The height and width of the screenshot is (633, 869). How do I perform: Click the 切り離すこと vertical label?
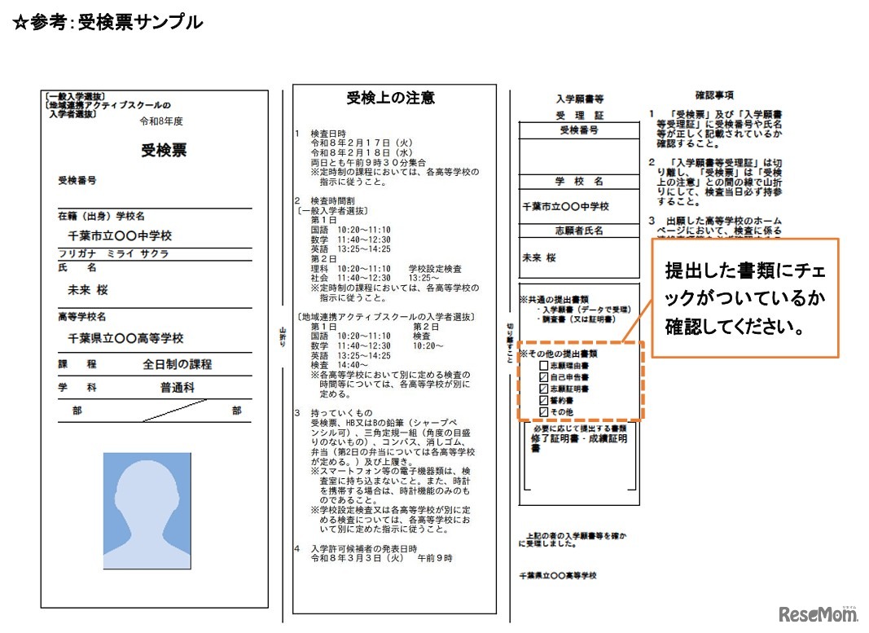pyautogui.click(x=508, y=342)
